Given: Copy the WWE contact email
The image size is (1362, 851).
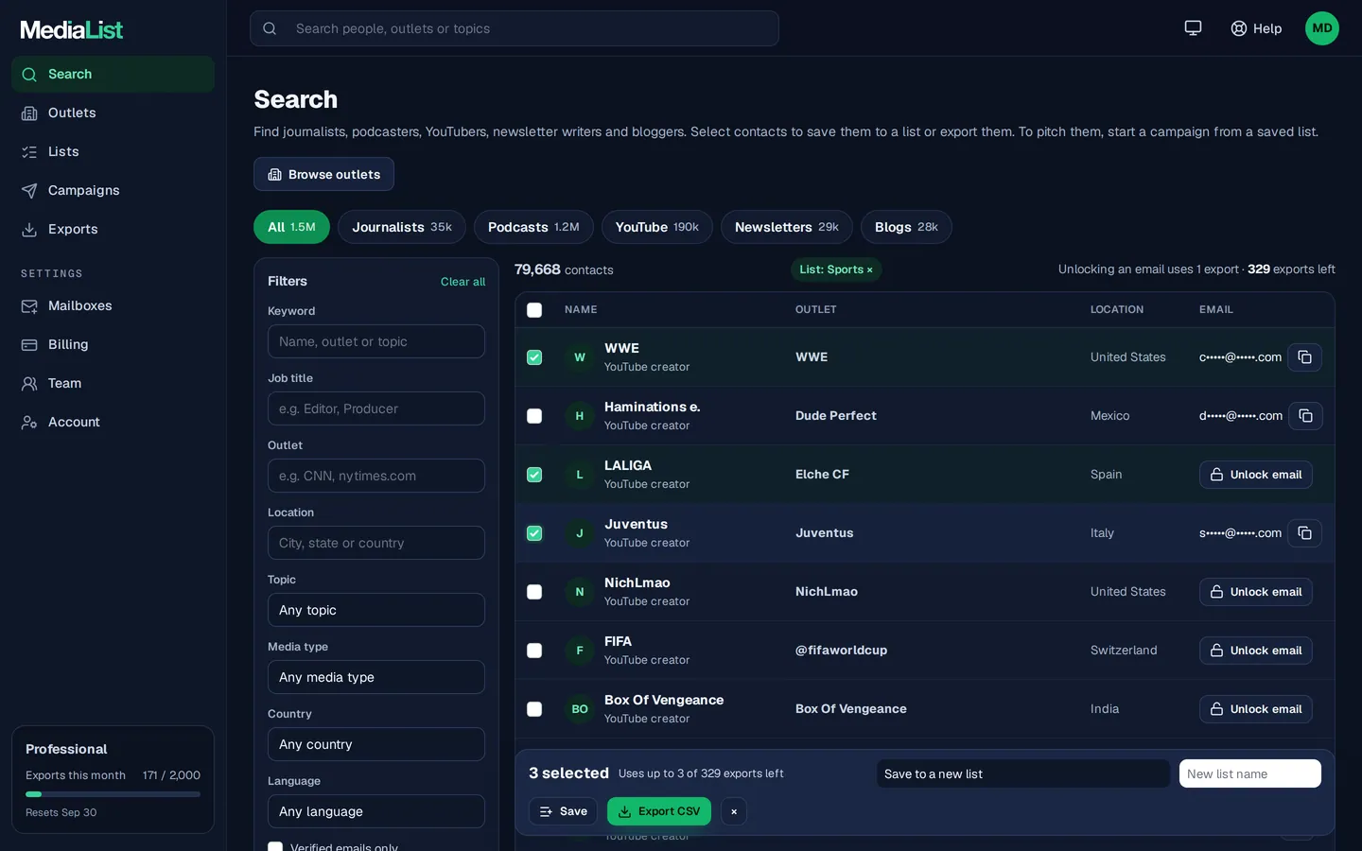Looking at the screenshot, I should coord(1304,357).
